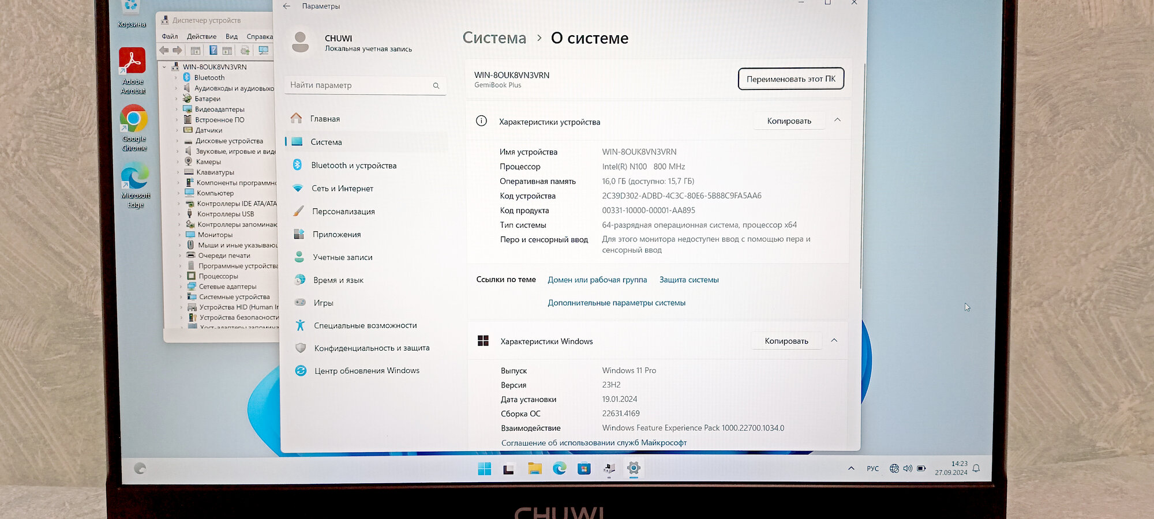Open the Вид menu in Device Manager

point(231,36)
